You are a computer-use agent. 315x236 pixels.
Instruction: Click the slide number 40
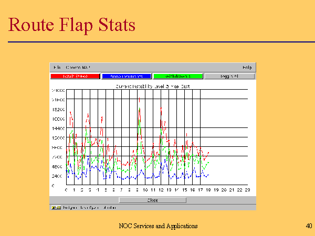point(308,226)
